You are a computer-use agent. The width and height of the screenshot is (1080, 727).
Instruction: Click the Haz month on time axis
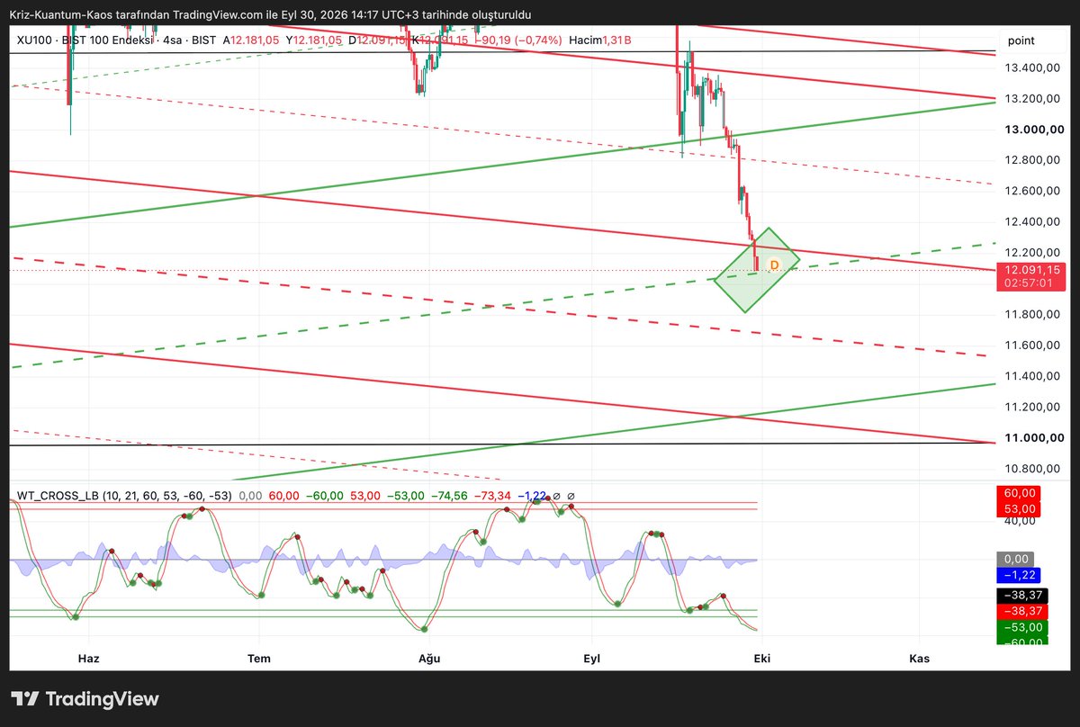tap(88, 659)
